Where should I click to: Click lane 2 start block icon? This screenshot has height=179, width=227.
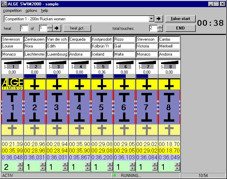pyautogui.click(x=35, y=65)
